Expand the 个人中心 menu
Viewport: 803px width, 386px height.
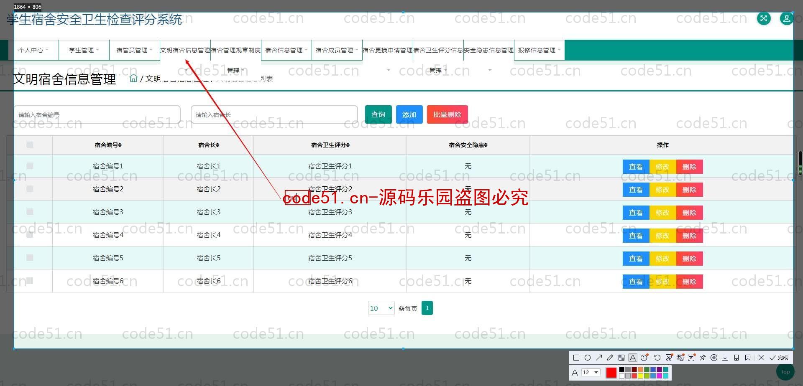33,50
